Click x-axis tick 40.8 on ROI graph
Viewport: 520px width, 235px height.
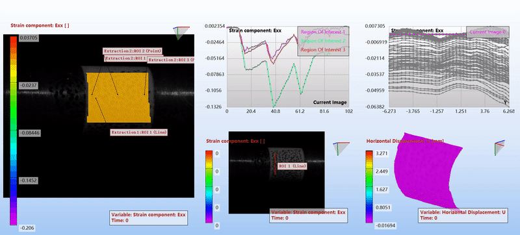(x=275, y=112)
